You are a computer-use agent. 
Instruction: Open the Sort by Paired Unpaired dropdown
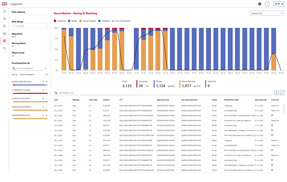coord(30,74)
